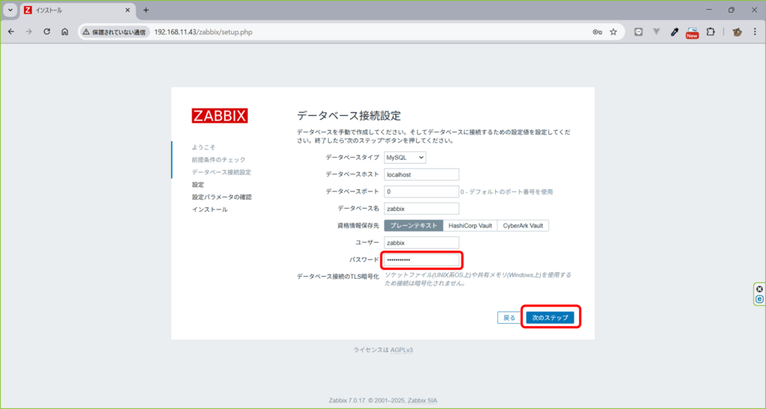Select CyberArk Vault credential storage
Screen dimensions: 766x409
coord(523,226)
